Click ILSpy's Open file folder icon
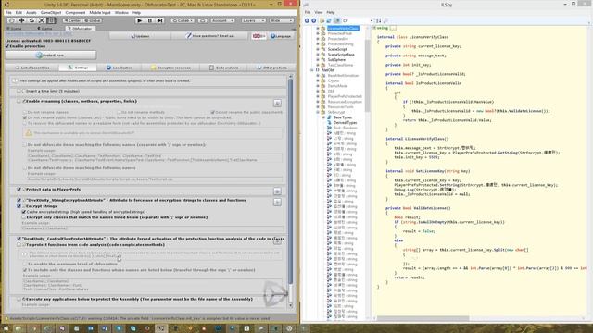 coord(322,20)
